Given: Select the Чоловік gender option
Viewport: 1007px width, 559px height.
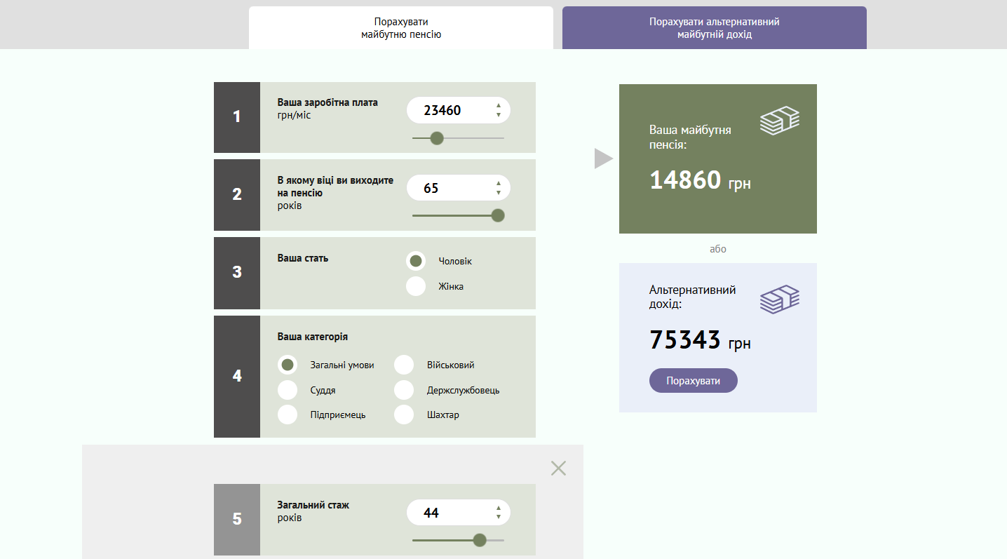Looking at the screenshot, I should click(416, 261).
